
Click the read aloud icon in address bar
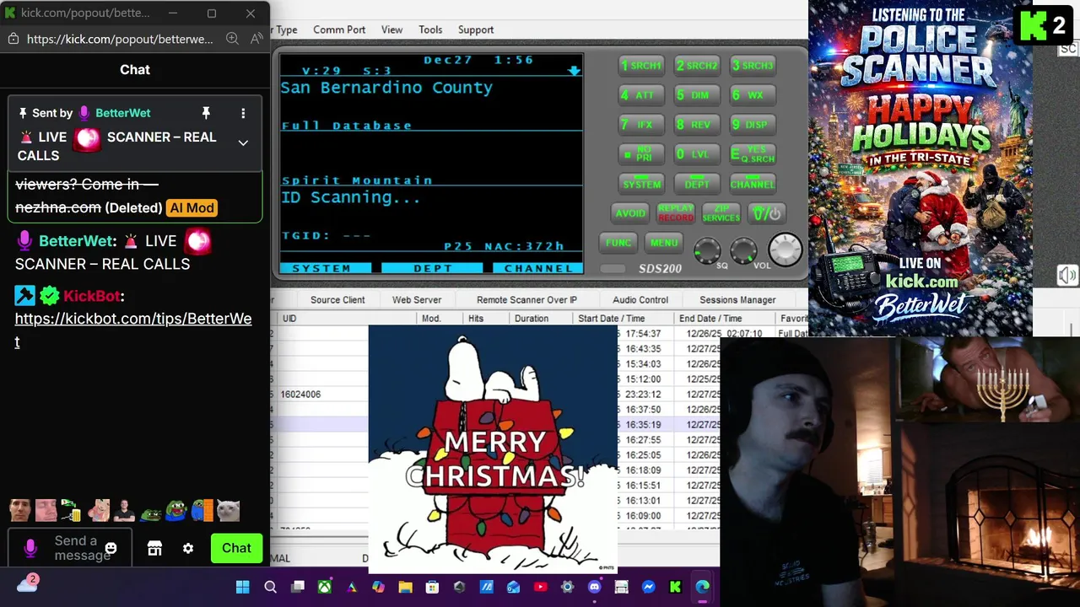coord(256,39)
